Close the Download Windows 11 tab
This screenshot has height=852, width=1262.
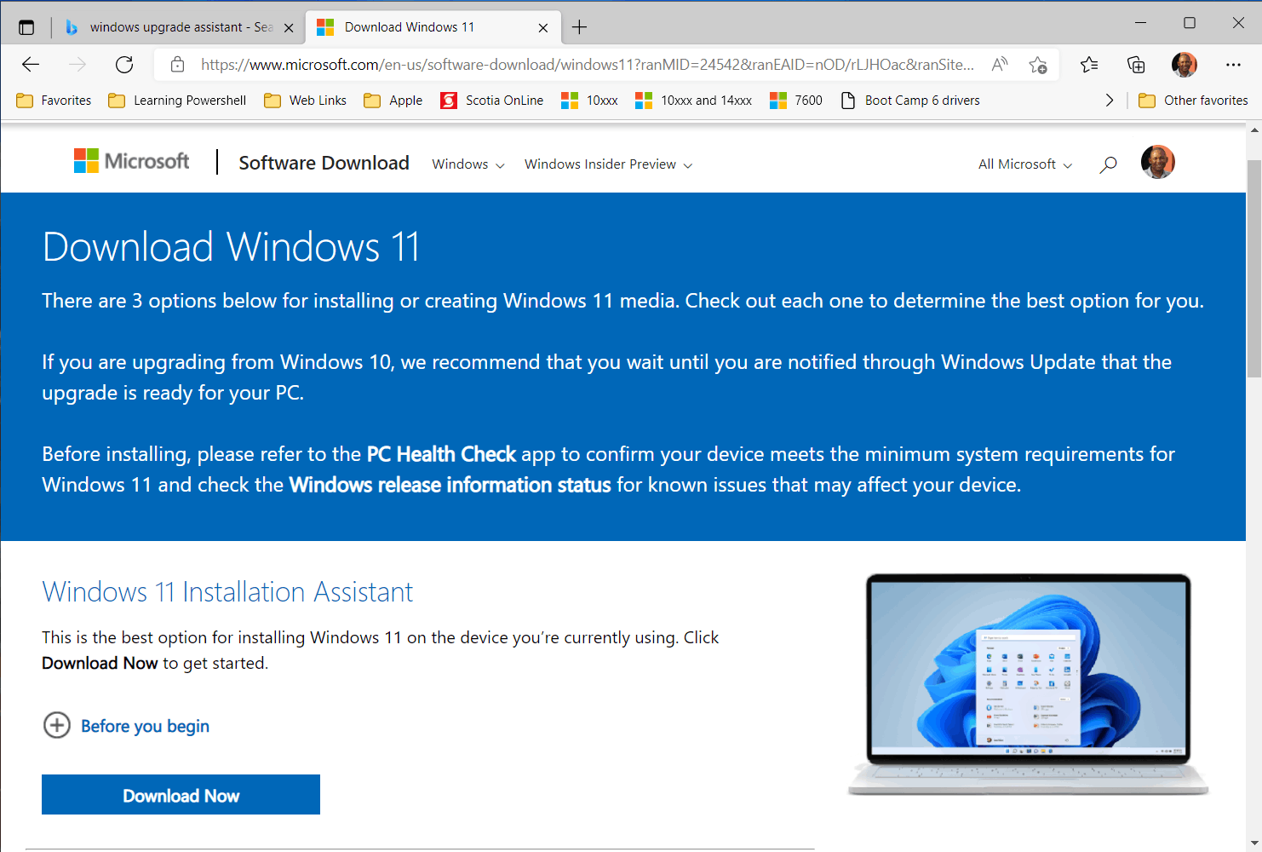point(543,28)
